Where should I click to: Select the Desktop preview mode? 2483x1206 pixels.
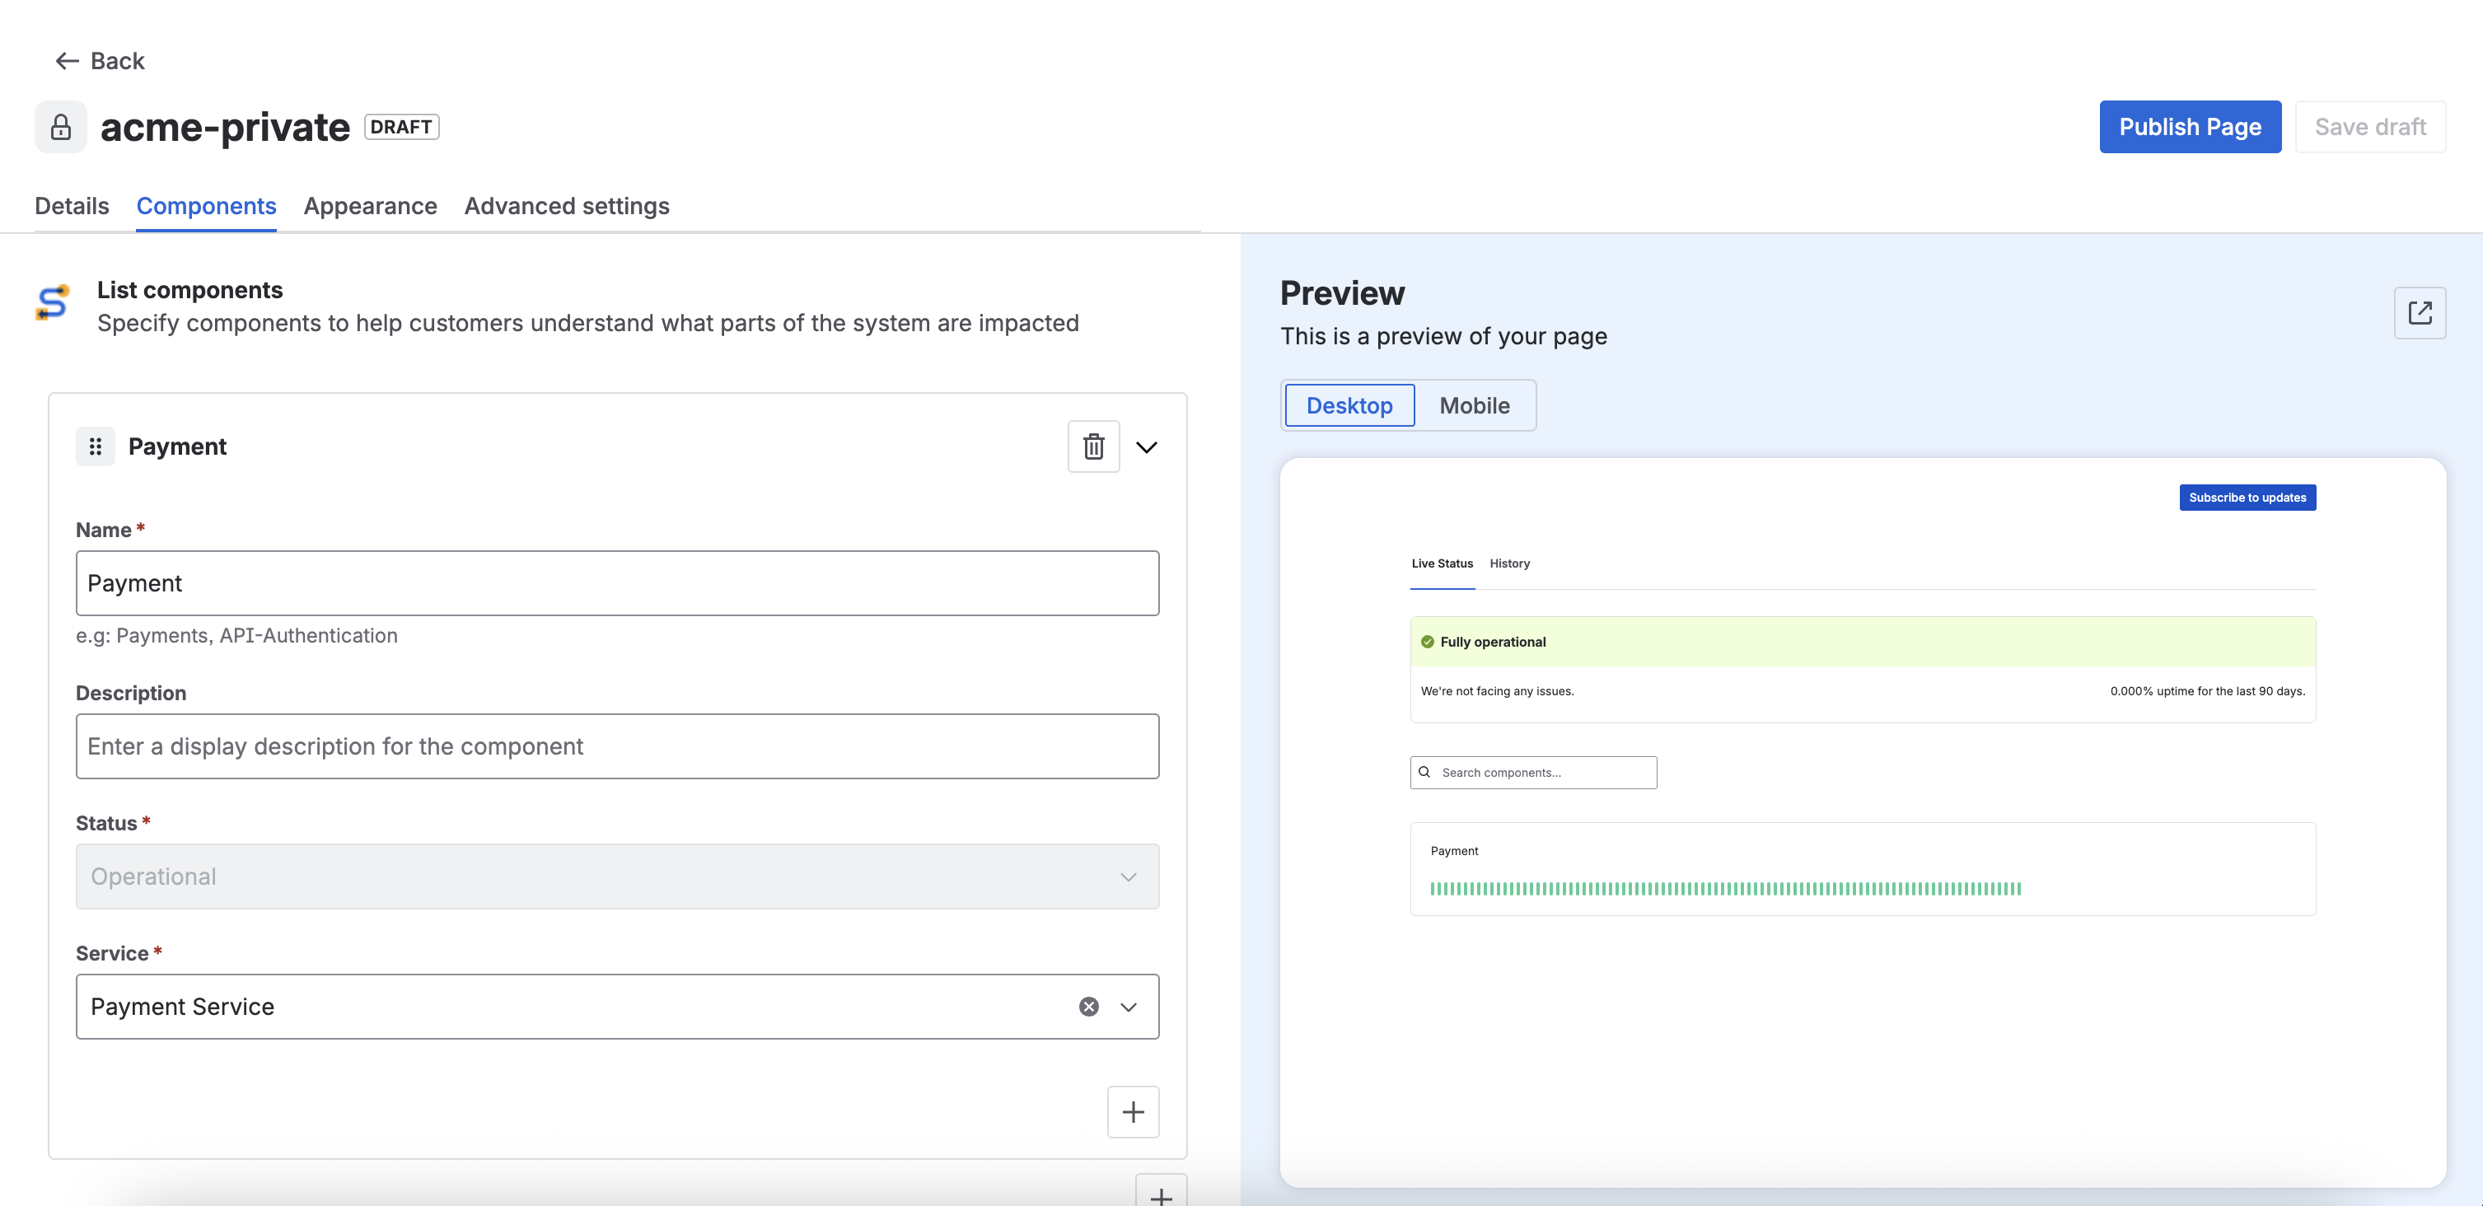[x=1349, y=405]
